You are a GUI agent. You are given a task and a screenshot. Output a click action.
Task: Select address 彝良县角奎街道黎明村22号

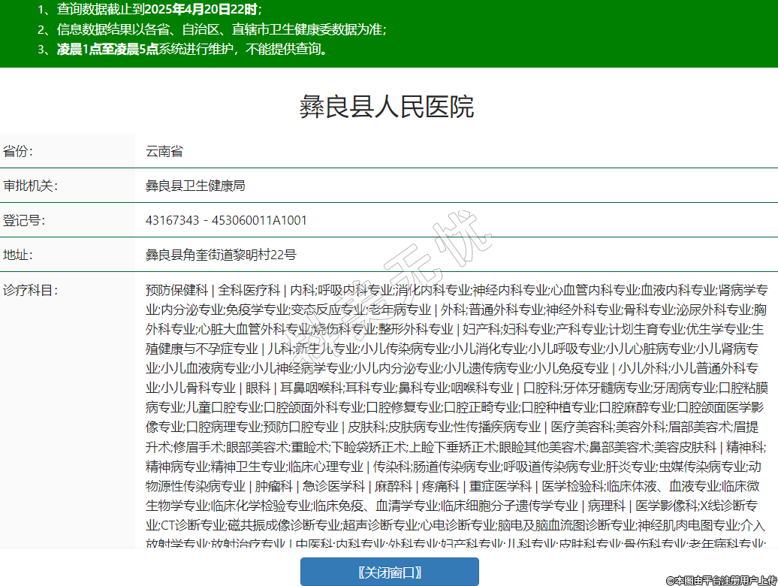point(221,255)
